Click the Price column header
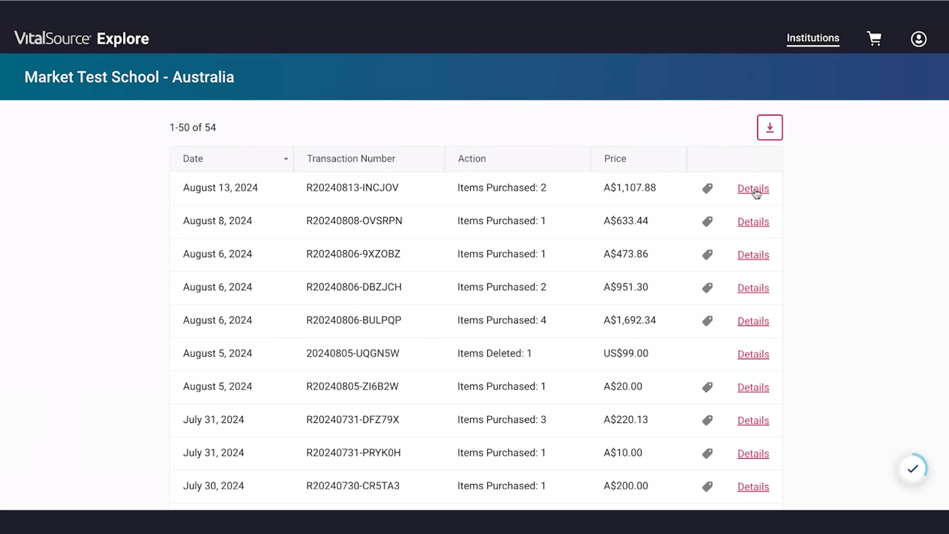Screen dimensions: 949x534 [615, 159]
